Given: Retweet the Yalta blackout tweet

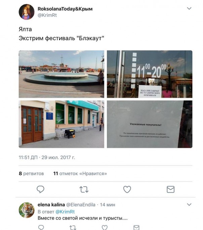Looking at the screenshot, I should [x=84, y=189].
